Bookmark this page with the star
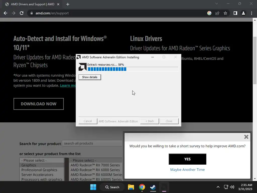The width and height of the screenshot is (257, 193). coord(225,13)
